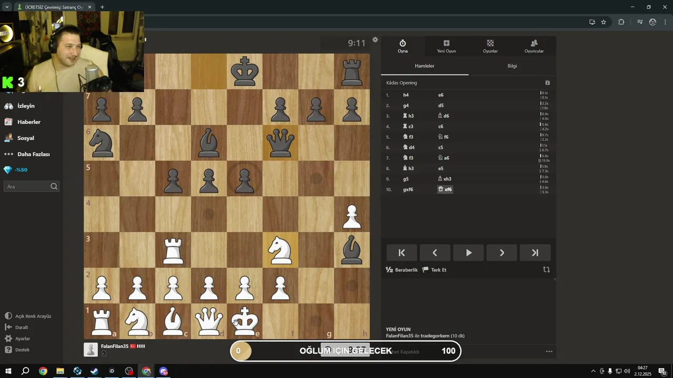Jump to the last move
Screen dimensions: 673x378
[535, 253]
